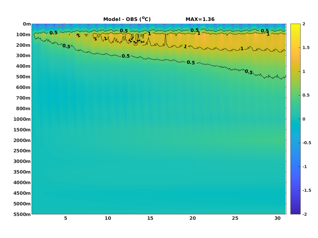Click the x-axis tick label "20"
This screenshot has width=318, height=238.
point(193,218)
